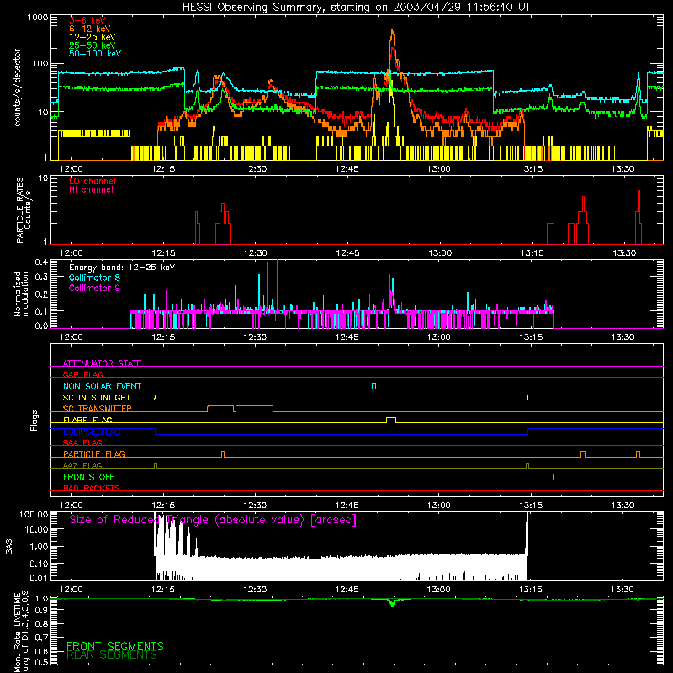Select the Collimator 8 legend label

coord(94,278)
